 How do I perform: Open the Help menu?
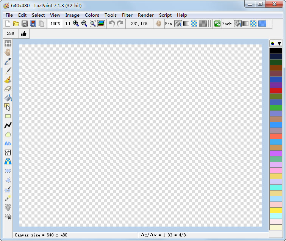pyautogui.click(x=182, y=15)
